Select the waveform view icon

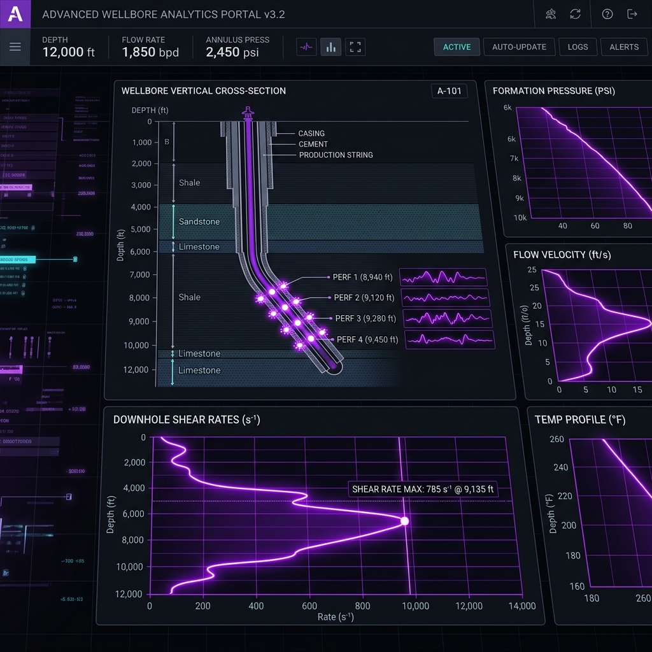pos(306,47)
